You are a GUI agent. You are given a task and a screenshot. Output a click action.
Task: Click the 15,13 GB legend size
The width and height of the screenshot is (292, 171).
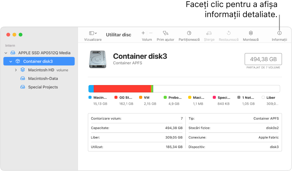tap(100, 104)
